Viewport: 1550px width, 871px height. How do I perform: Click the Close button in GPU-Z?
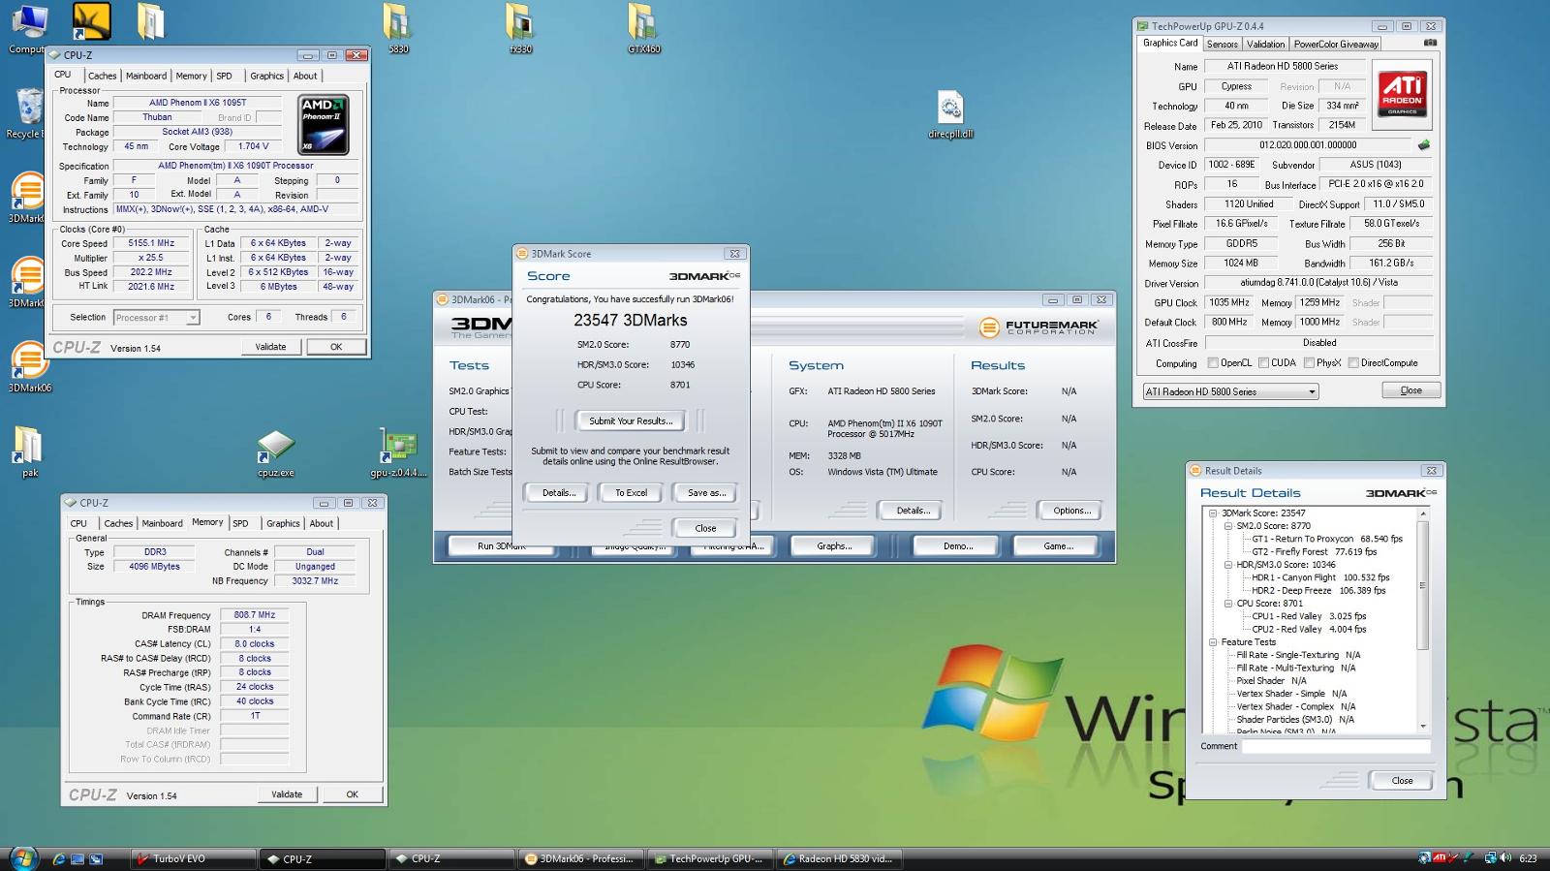(1410, 390)
